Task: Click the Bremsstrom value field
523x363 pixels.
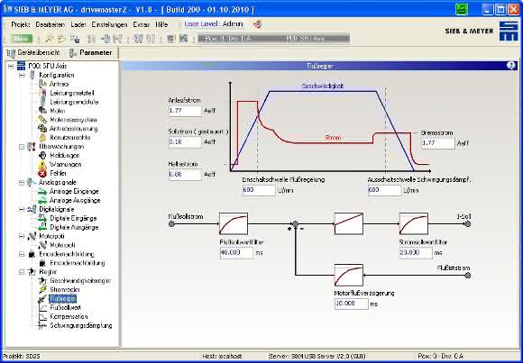Action: 438,143
